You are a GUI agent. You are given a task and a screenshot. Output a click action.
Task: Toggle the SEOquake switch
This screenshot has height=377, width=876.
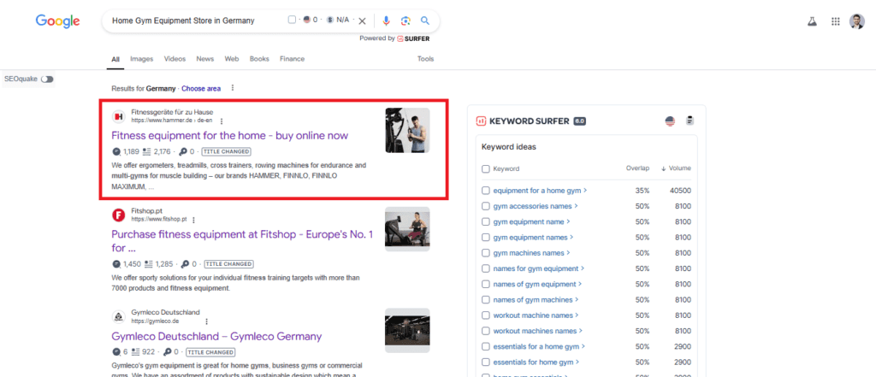(47, 80)
